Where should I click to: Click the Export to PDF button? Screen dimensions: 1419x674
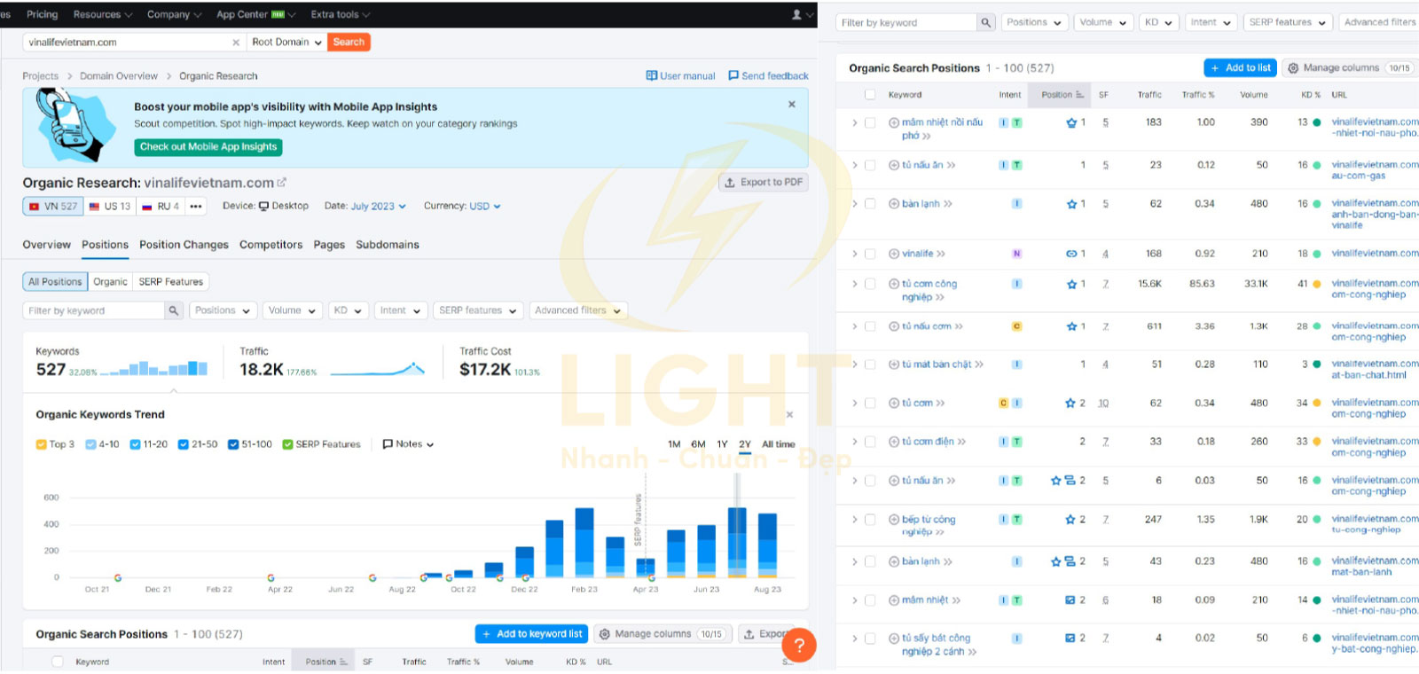coord(764,183)
